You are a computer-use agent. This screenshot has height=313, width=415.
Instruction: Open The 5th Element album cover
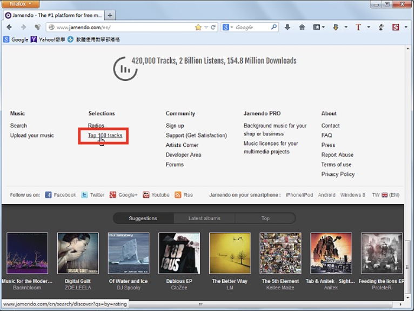(x=280, y=253)
